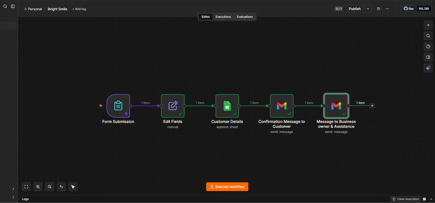Image resolution: width=435 pixels, height=203 pixels.
Task: Select the Bright Smile workflow name
Action: click(x=57, y=9)
